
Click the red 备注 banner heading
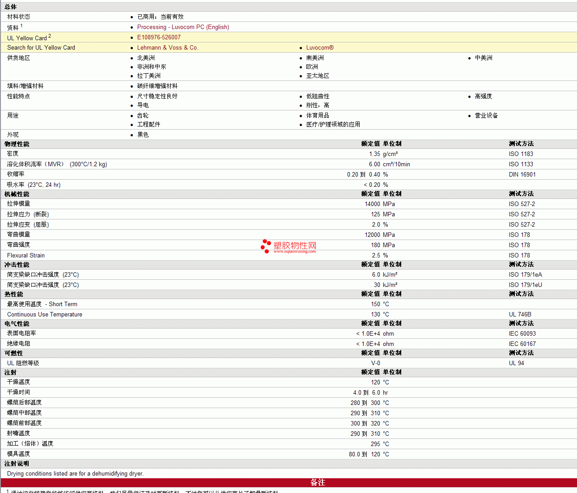point(318,483)
